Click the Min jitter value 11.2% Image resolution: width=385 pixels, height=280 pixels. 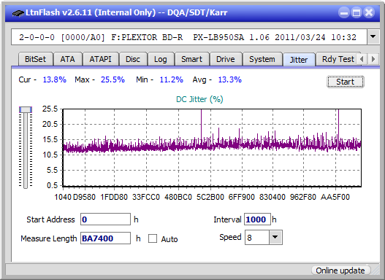coord(172,79)
